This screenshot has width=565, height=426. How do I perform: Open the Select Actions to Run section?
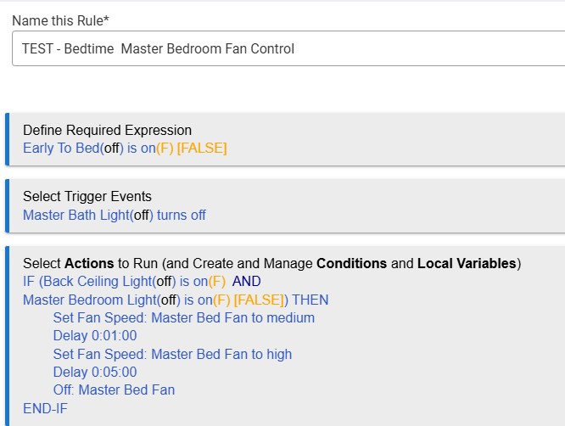click(271, 263)
